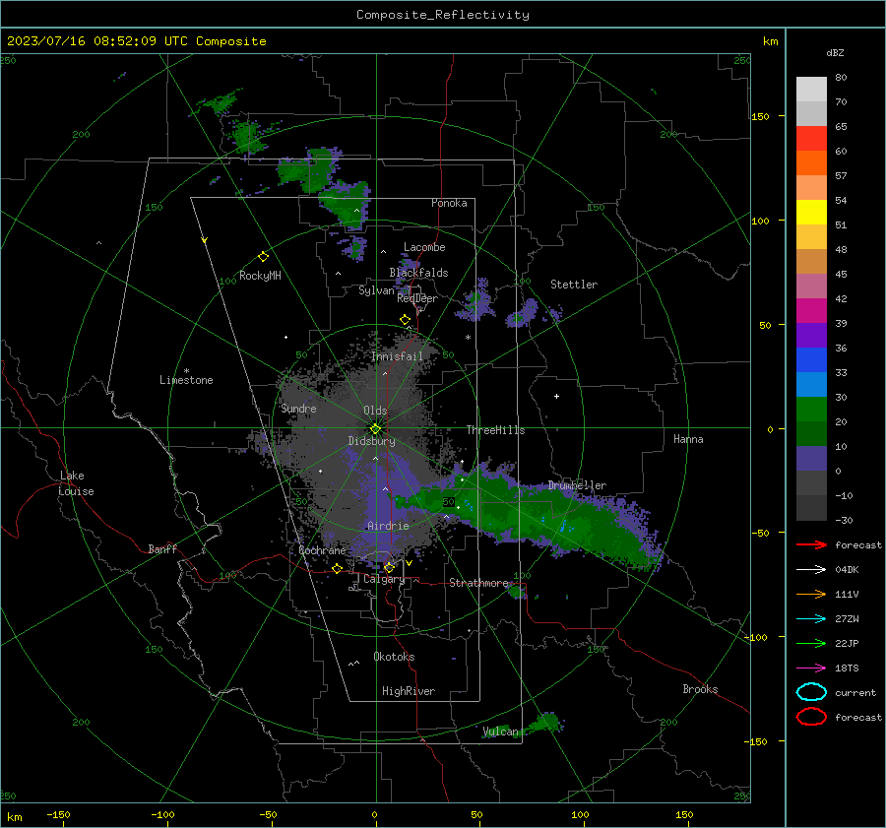Select the red 'forecast' ellipse legend icon
This screenshot has height=828, width=886.
(x=811, y=717)
